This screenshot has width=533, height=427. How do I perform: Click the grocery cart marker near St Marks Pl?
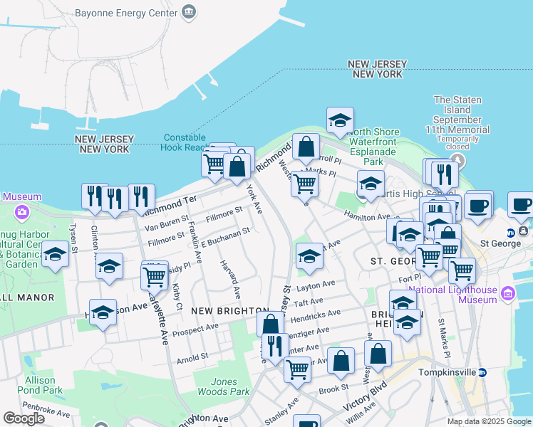tap(305, 185)
